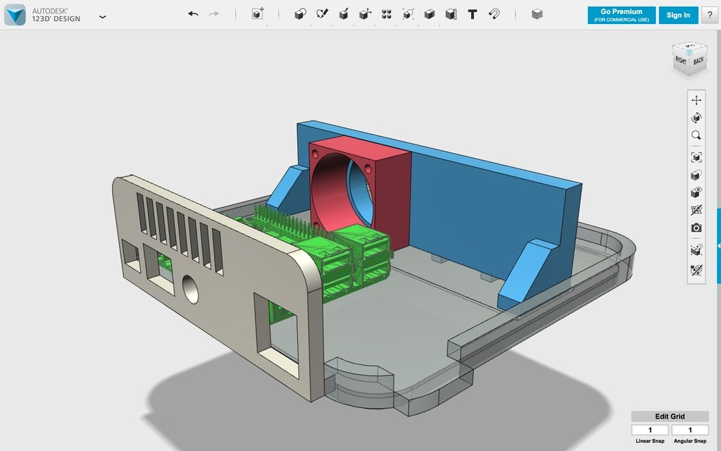Click the Sign In button
This screenshot has height=451, width=721.
tap(678, 15)
